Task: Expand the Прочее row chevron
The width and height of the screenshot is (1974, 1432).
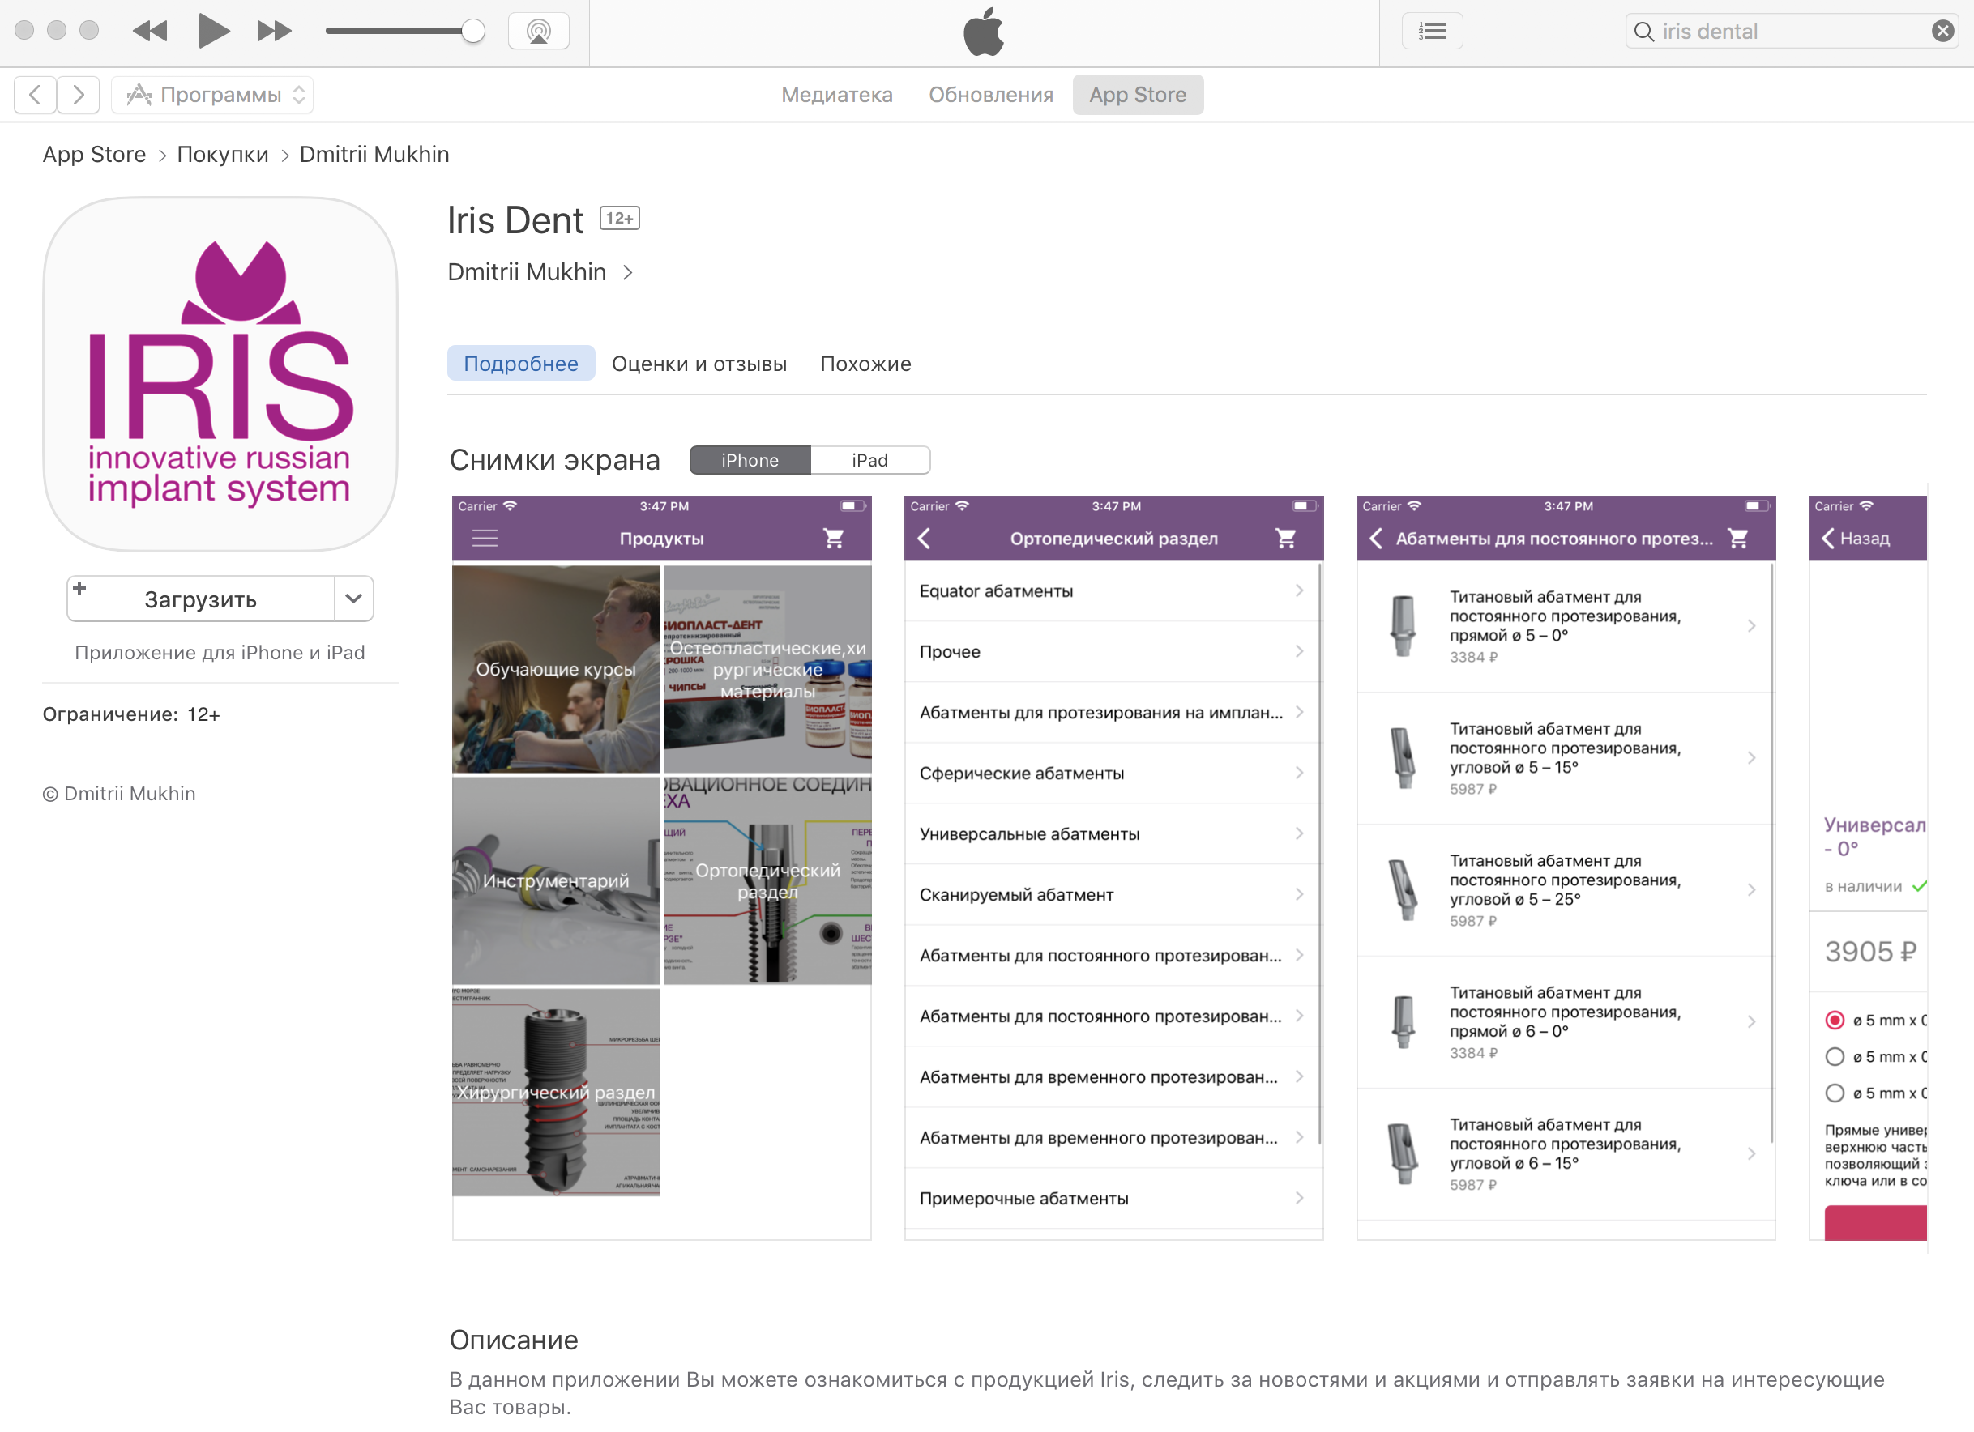Action: tap(1299, 652)
